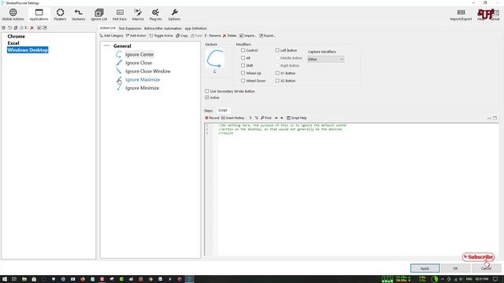
Task: Enable the Wheel Down checkbox
Action: point(243,81)
